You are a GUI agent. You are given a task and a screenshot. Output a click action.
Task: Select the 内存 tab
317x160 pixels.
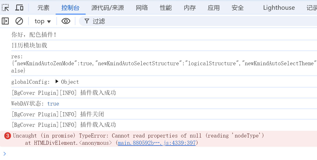pos(190,8)
